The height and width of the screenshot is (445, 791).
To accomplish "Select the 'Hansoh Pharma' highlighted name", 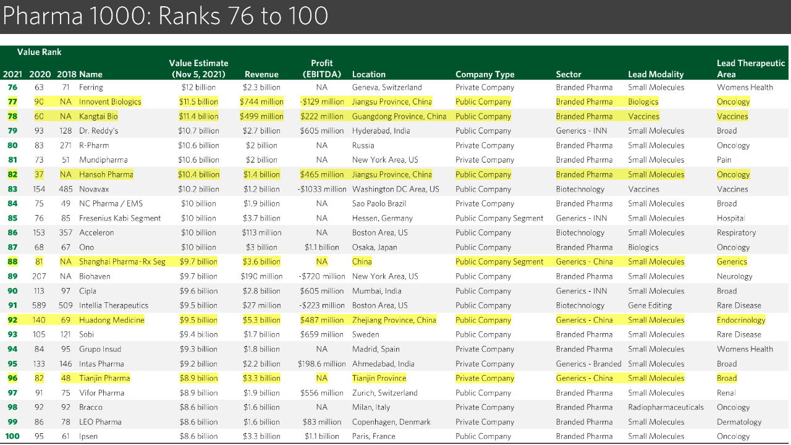I will [106, 174].
